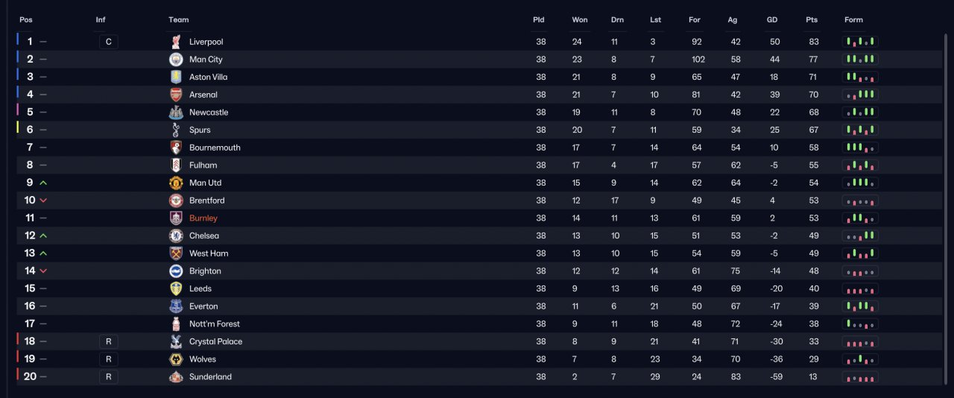Select the Aston Villa crest icon
The width and height of the screenshot is (954, 398).
(x=176, y=77)
